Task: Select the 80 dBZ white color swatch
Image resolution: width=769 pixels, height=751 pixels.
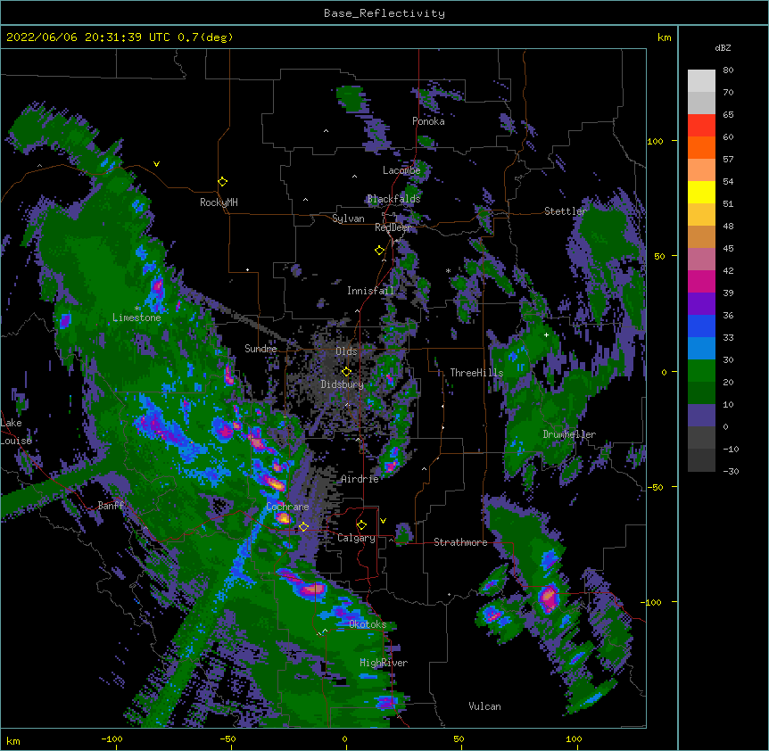Action: [701, 81]
